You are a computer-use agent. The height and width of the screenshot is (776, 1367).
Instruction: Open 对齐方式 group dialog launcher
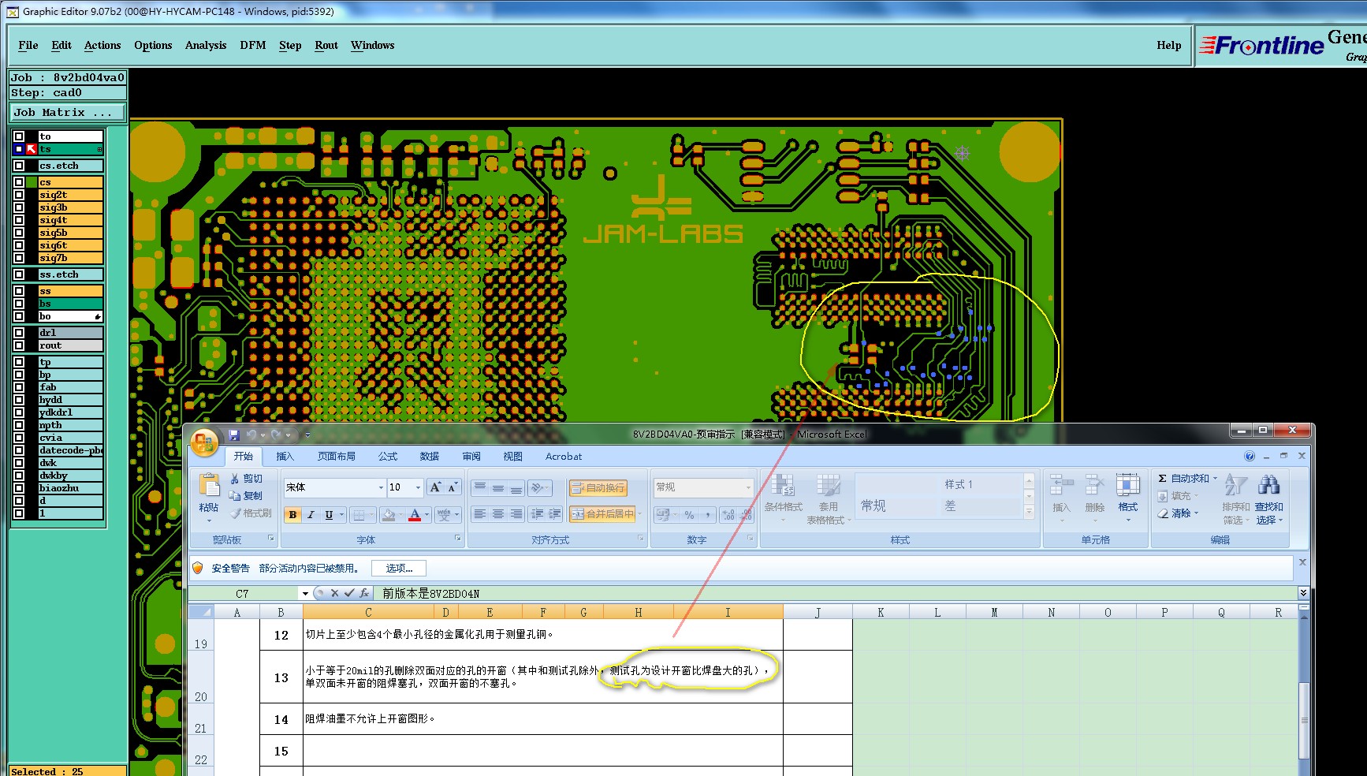[641, 539]
